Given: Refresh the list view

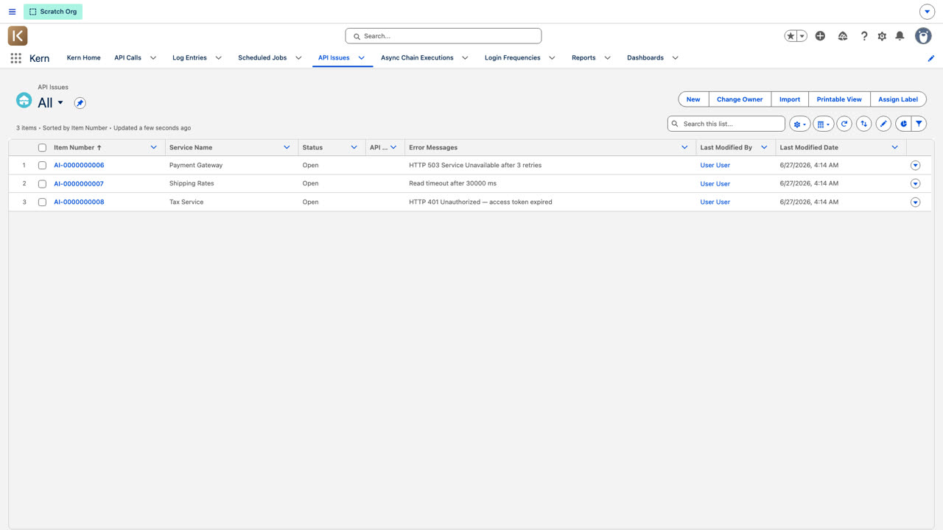Looking at the screenshot, I should coord(844,124).
